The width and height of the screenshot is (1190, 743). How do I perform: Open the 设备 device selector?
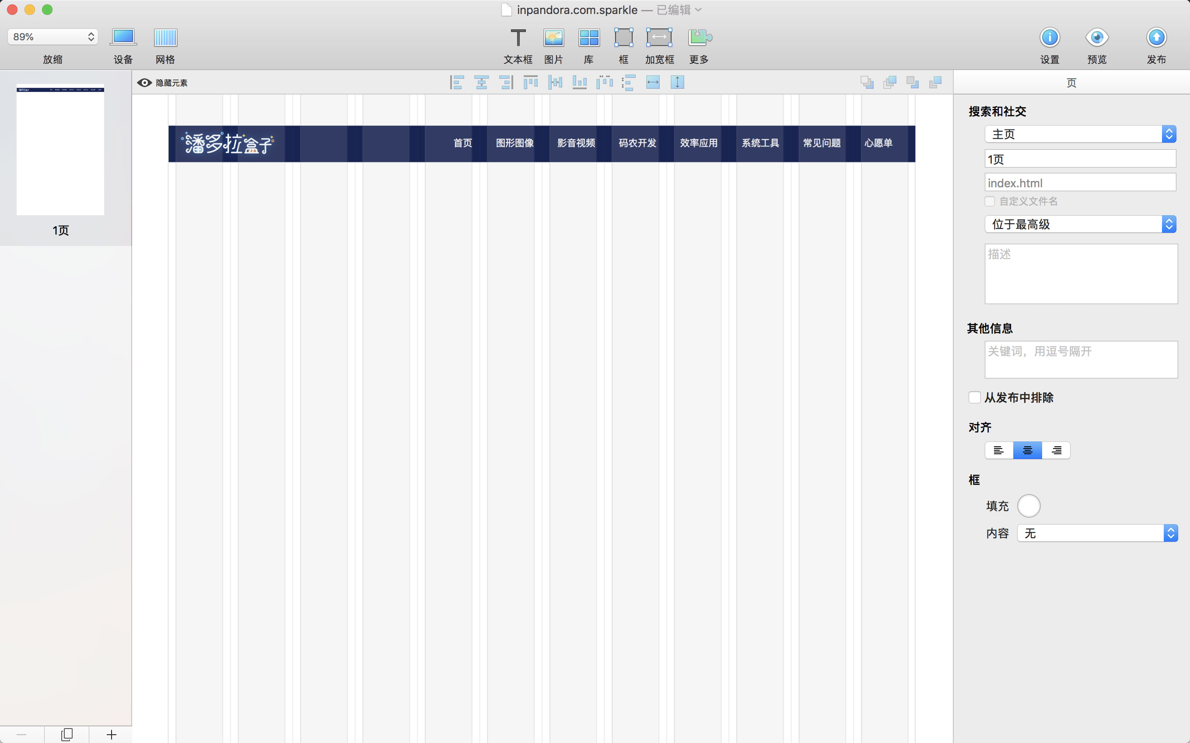(x=123, y=38)
